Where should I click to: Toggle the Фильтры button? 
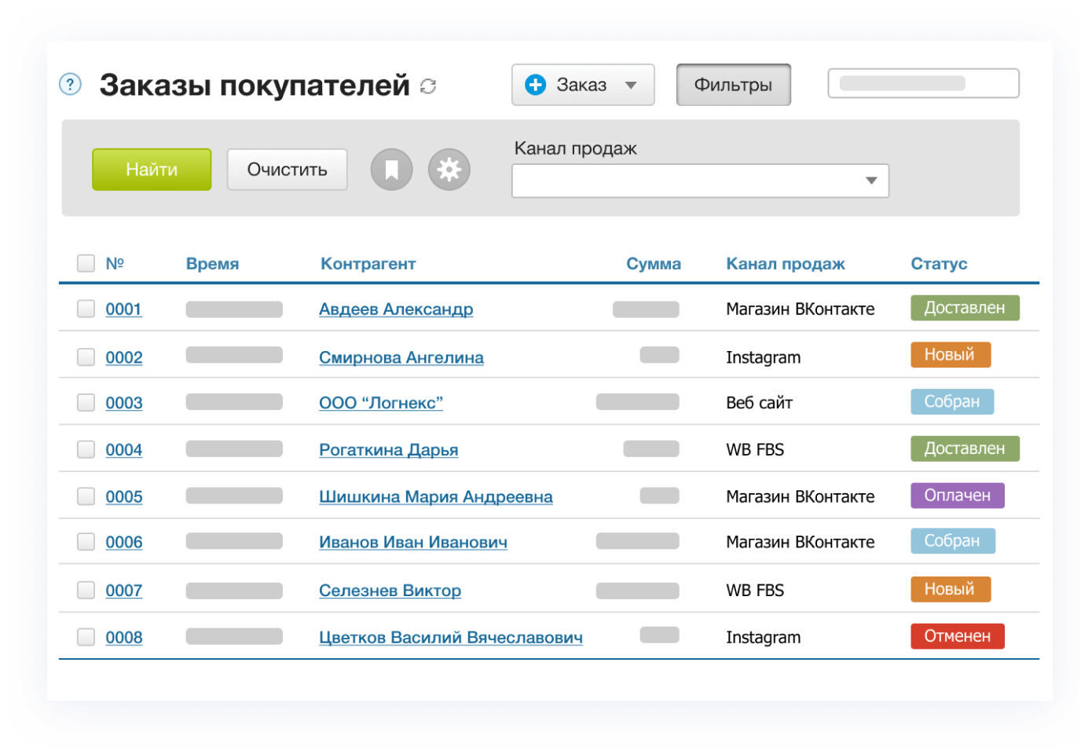[733, 85]
